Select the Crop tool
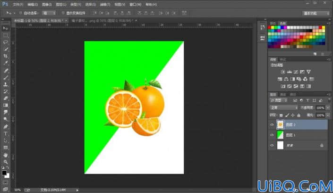The width and height of the screenshot is (333, 193). coord(6,56)
